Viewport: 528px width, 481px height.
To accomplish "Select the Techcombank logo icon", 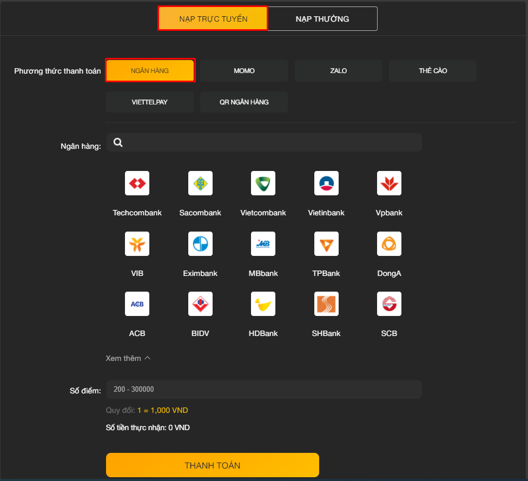I will (x=137, y=183).
